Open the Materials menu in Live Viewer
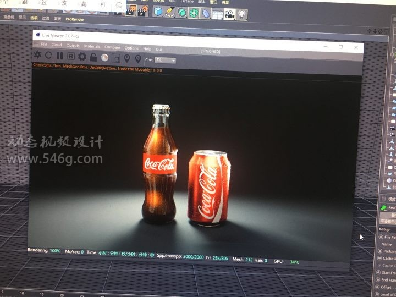The image size is (396, 297). [x=92, y=46]
